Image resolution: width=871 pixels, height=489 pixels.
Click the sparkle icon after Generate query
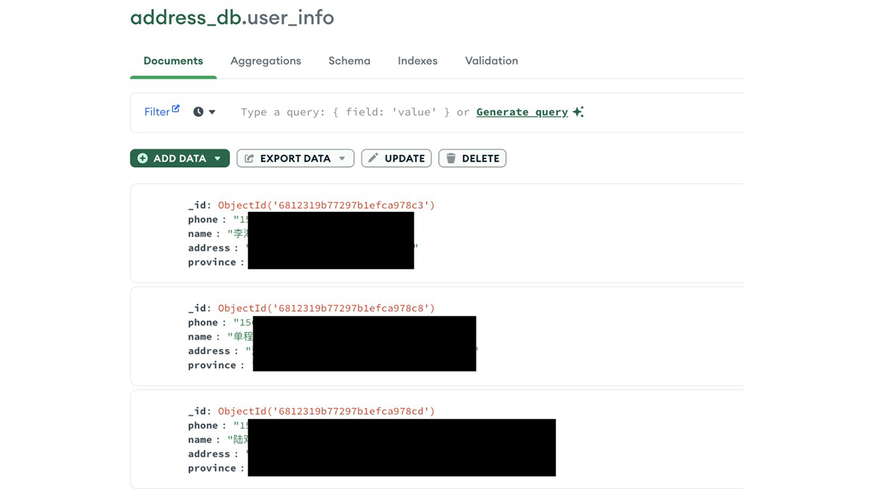578,112
